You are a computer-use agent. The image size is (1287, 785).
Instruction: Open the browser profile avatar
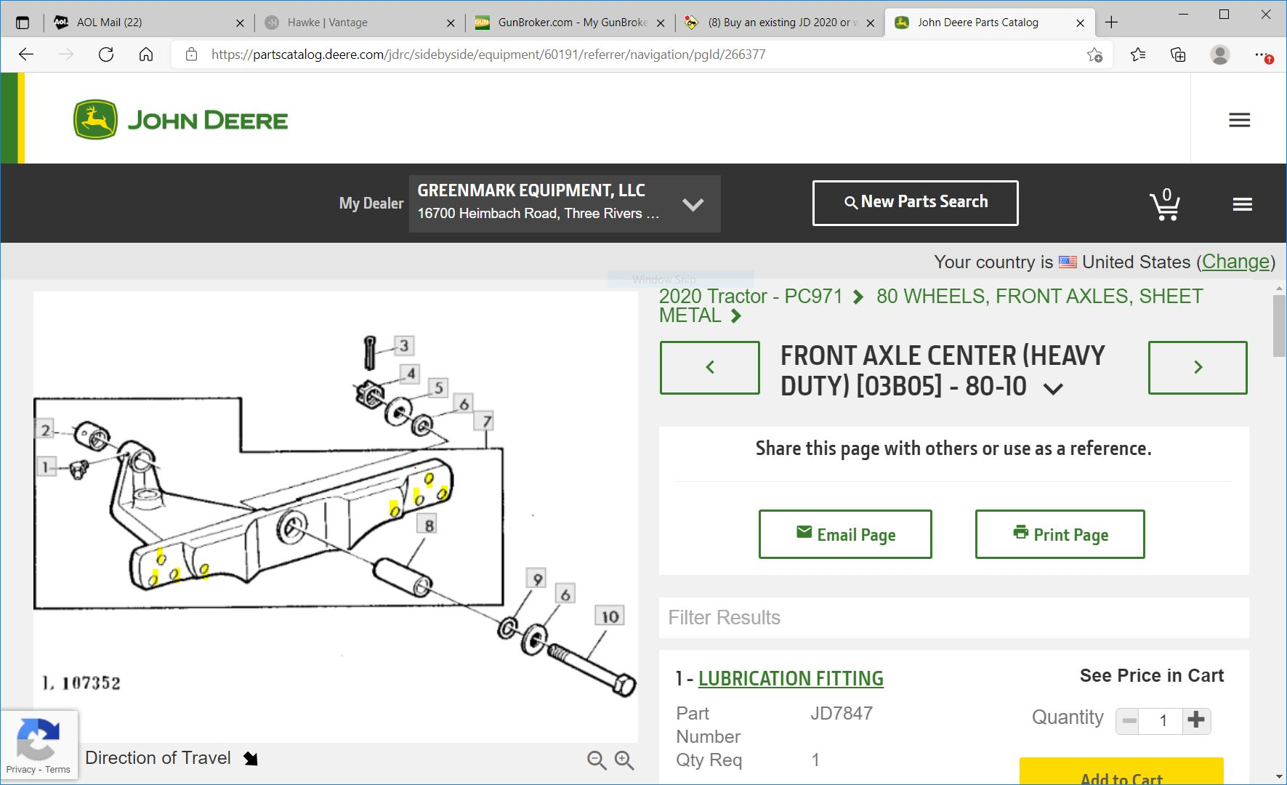click(1220, 55)
